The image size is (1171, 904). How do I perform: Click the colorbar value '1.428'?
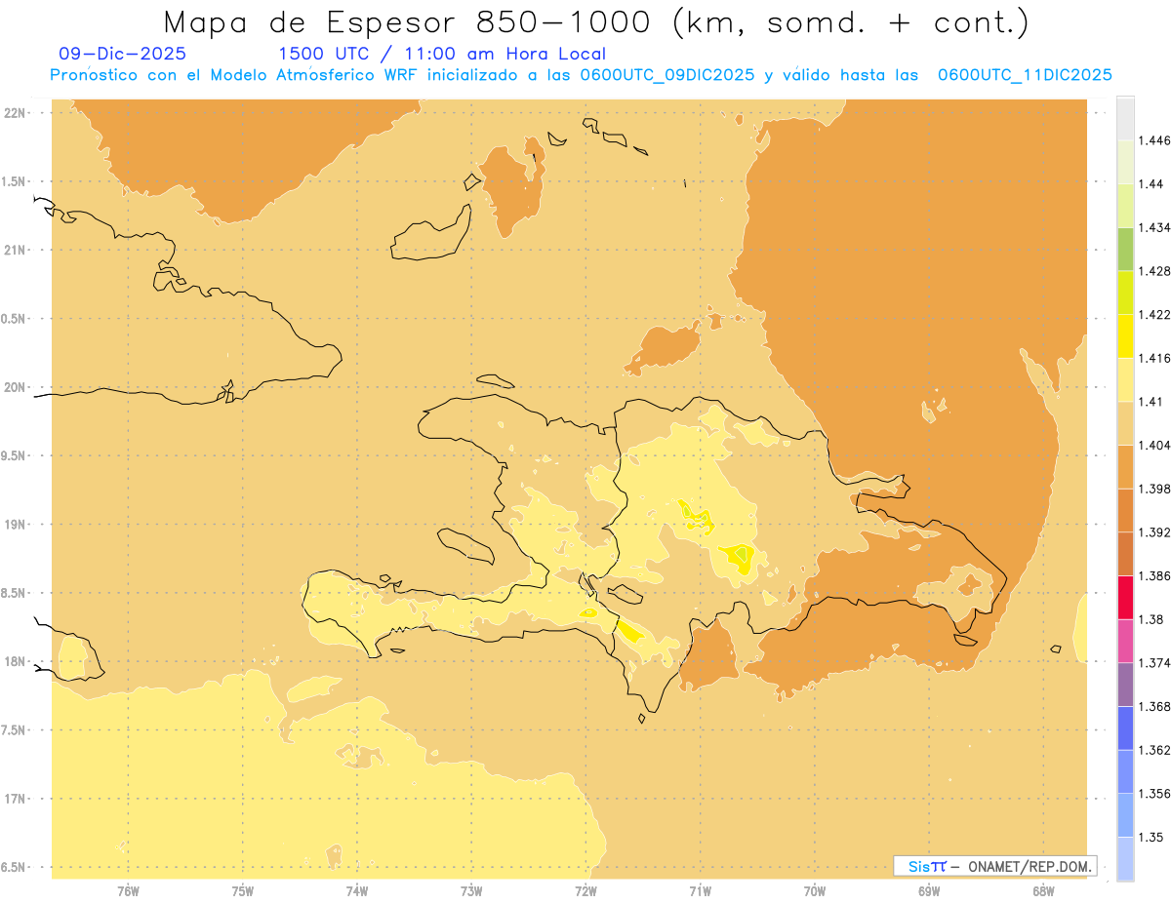[1154, 271]
